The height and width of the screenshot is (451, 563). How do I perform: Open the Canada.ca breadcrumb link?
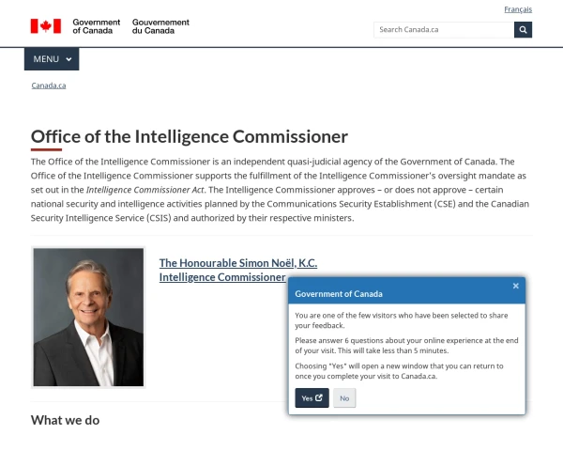pos(49,86)
